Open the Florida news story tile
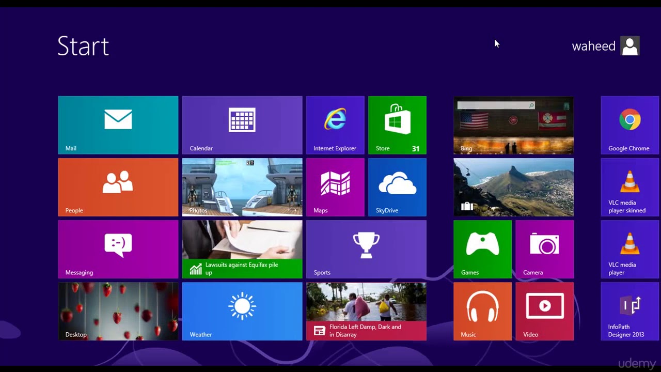The width and height of the screenshot is (661, 372). pos(366,311)
